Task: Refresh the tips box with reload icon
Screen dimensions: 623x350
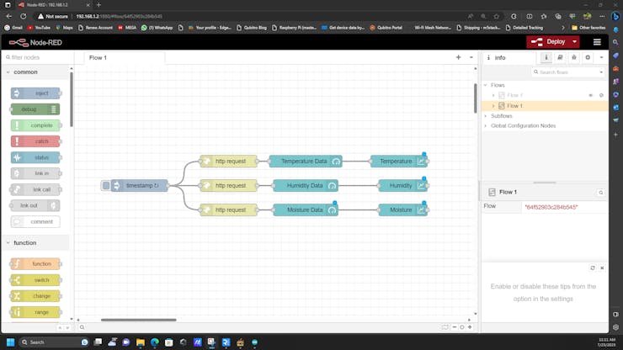Action: tap(593, 268)
